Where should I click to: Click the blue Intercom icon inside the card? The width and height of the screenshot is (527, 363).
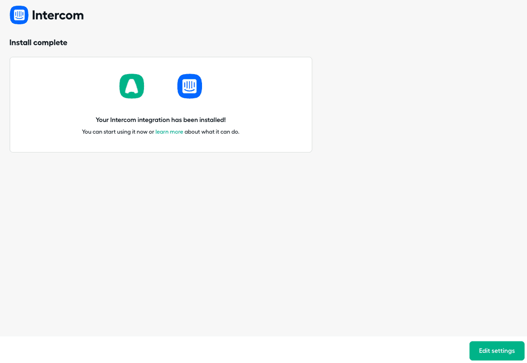[x=189, y=86]
